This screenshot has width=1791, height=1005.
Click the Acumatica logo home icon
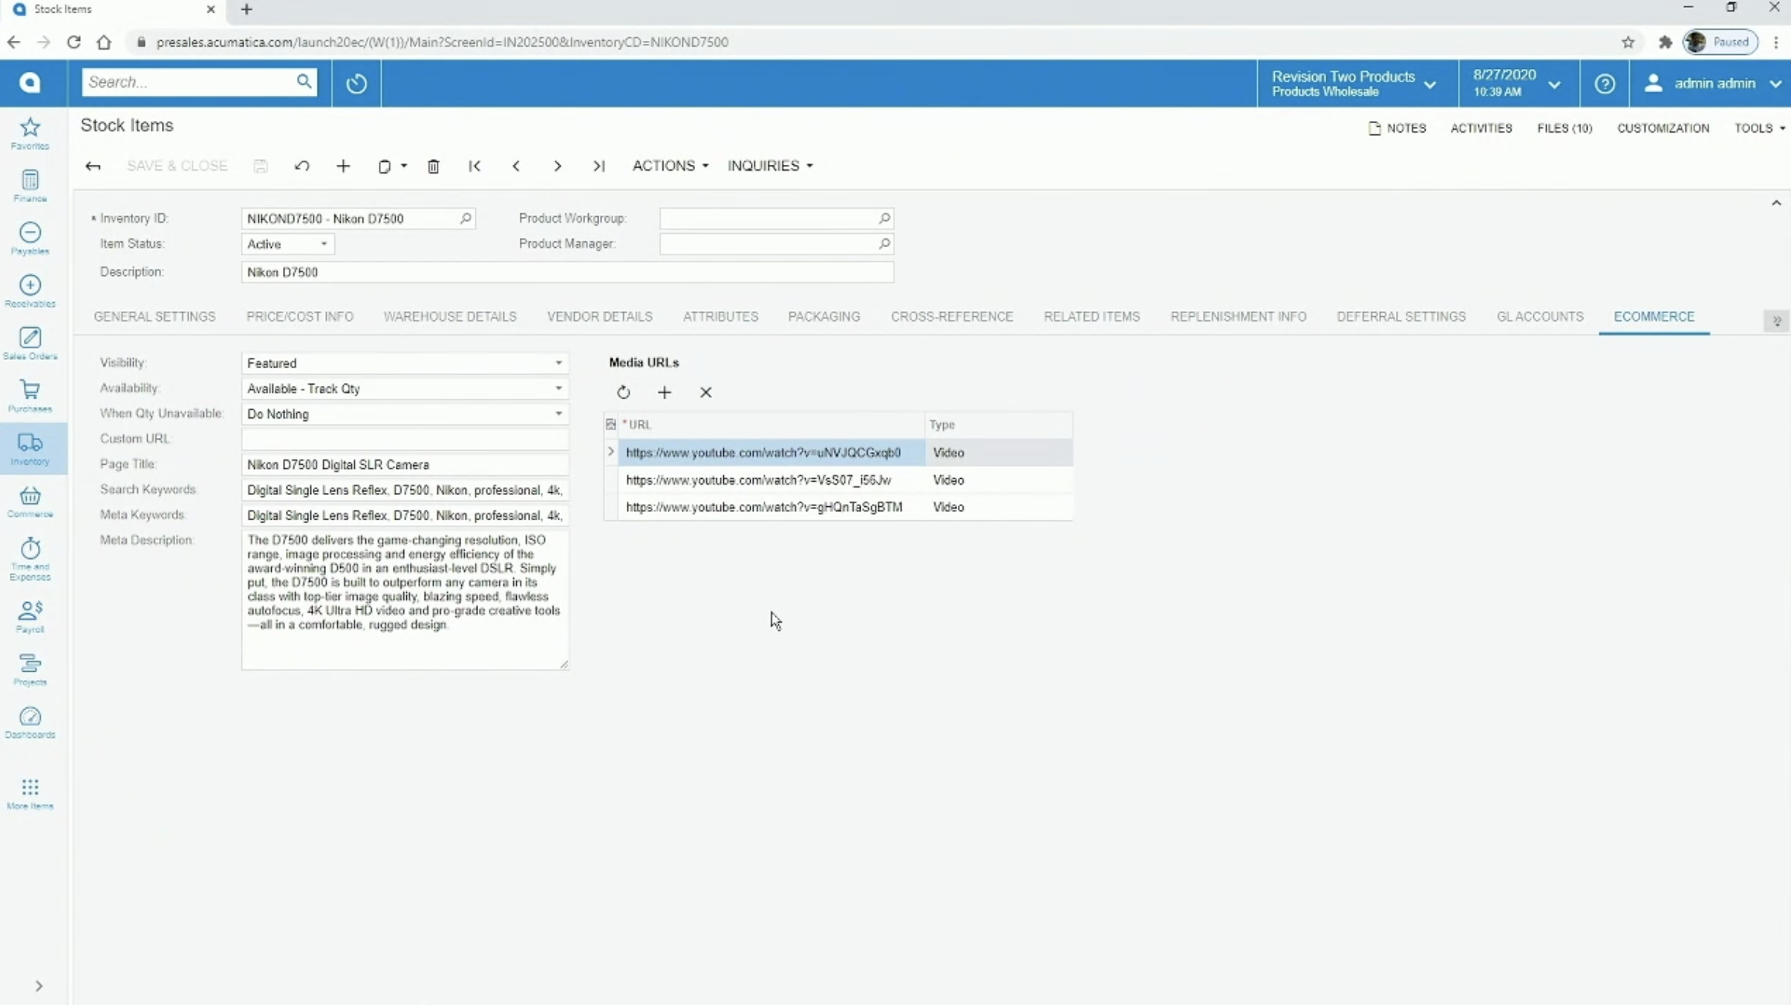(30, 82)
